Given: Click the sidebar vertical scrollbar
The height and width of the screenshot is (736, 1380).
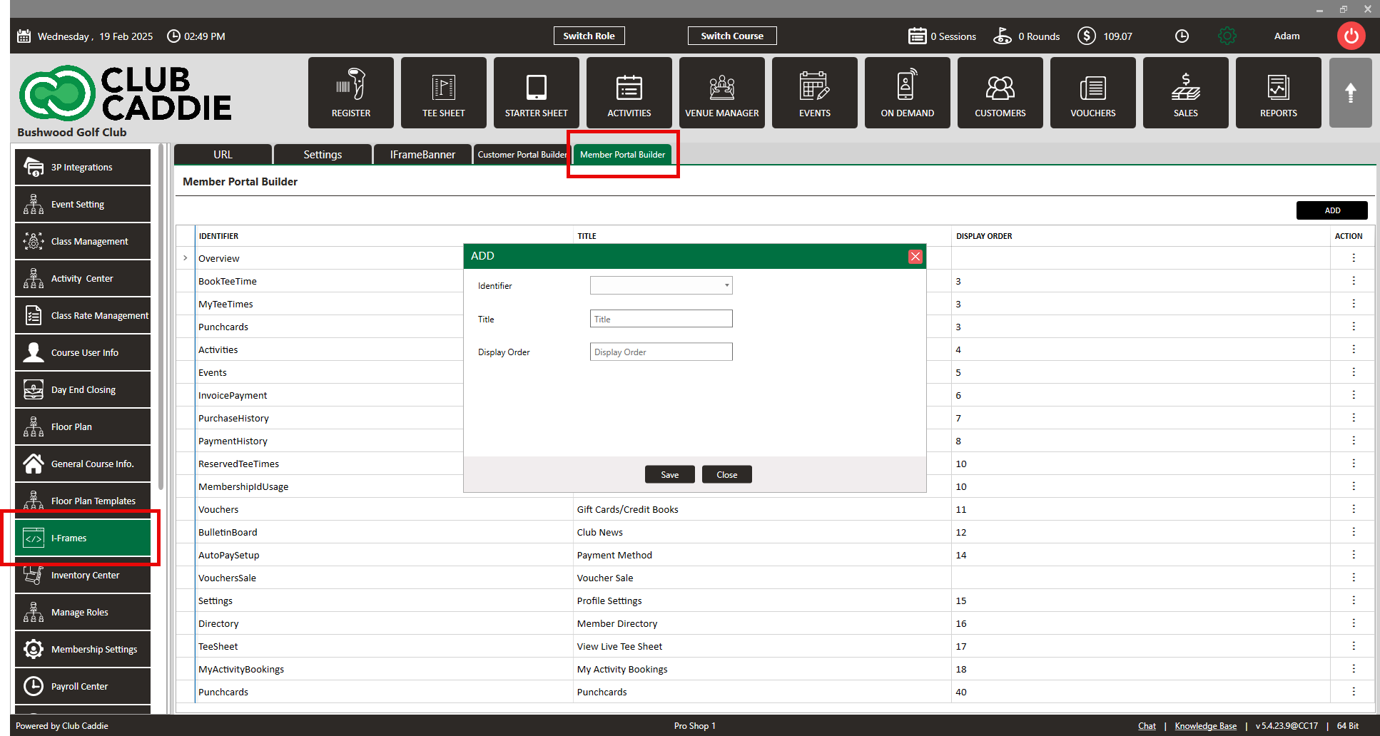Looking at the screenshot, I should pyautogui.click(x=161, y=317).
